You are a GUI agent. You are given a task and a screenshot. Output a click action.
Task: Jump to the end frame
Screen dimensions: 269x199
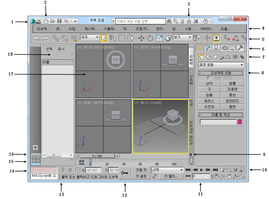pyautogui.click(x=215, y=170)
